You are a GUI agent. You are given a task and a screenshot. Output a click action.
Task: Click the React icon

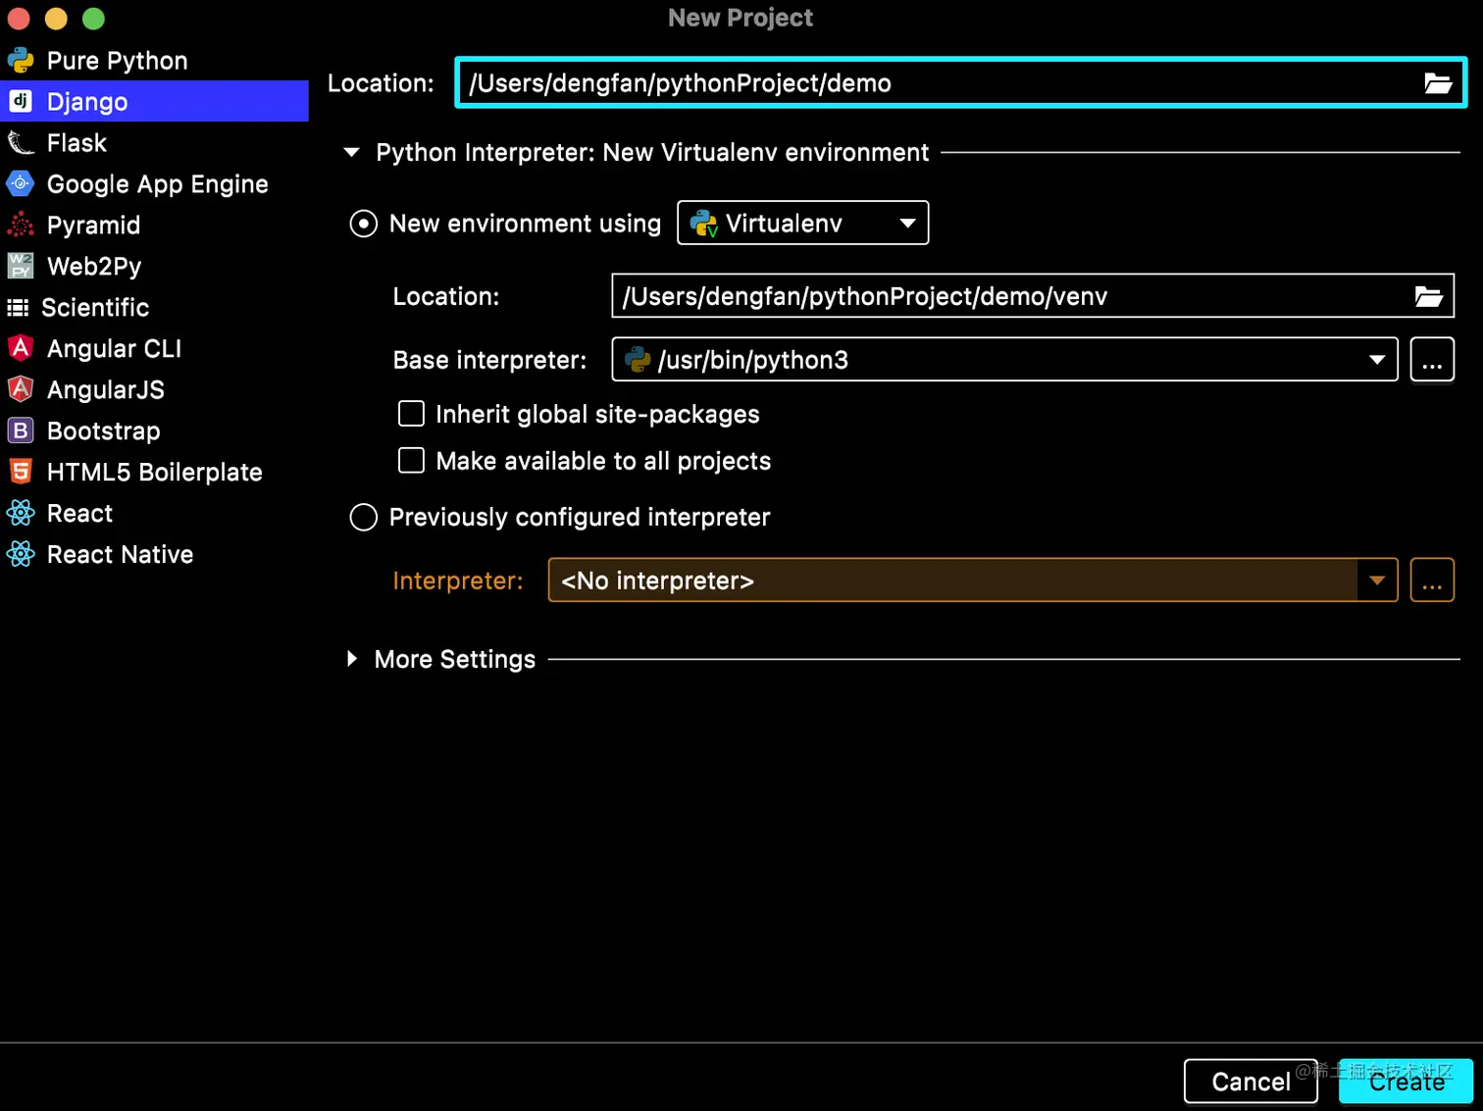(x=21, y=513)
